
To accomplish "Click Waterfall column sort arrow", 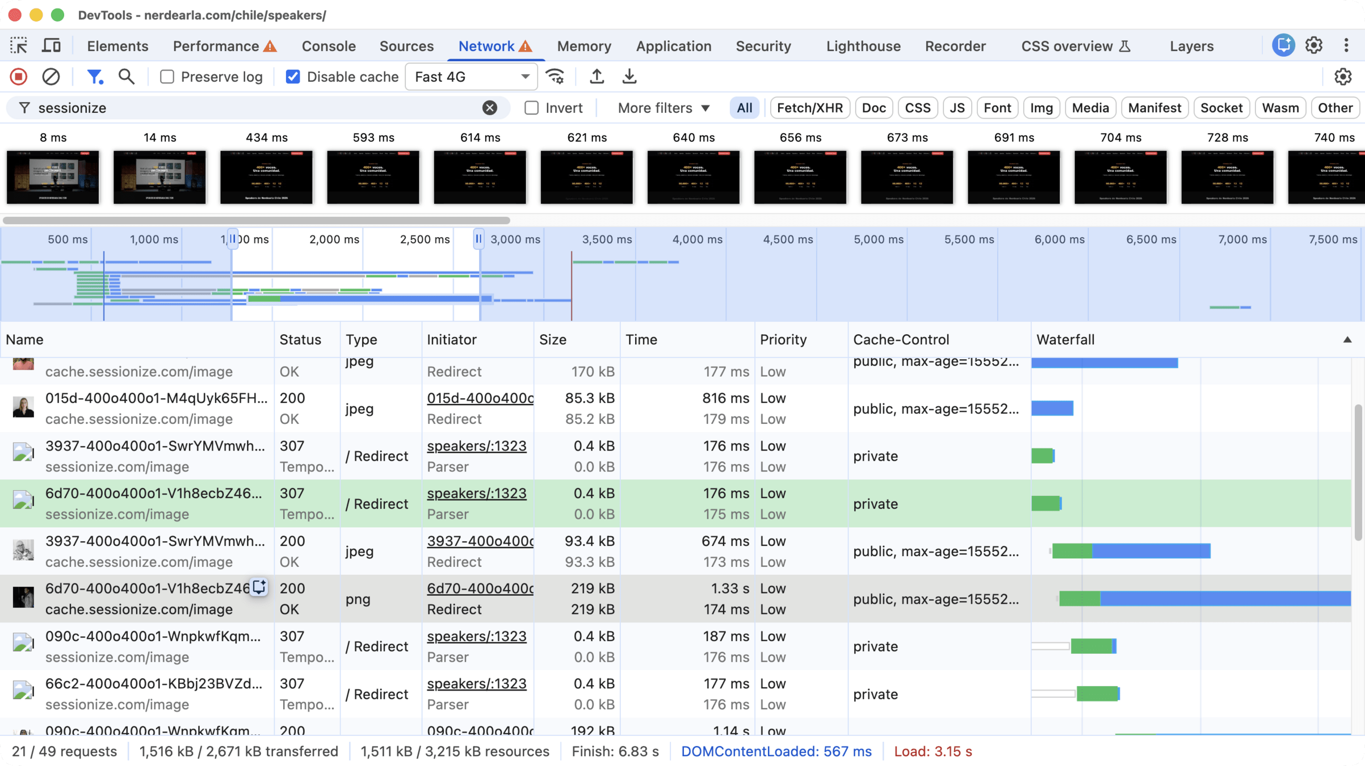I will coord(1347,340).
